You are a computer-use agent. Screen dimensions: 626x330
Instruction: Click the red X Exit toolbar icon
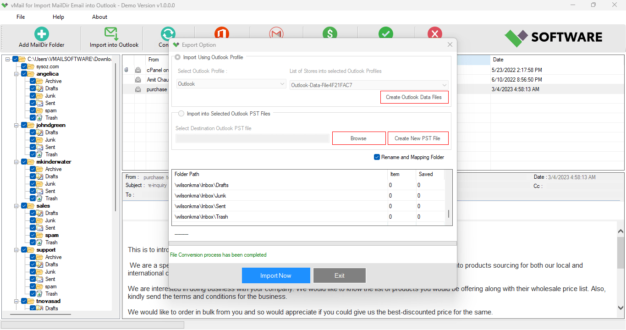435,33
